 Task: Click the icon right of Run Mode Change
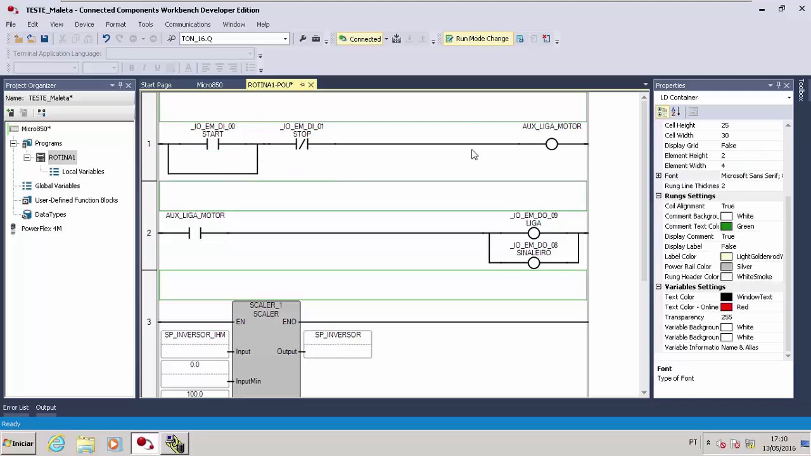pyautogui.click(x=520, y=39)
